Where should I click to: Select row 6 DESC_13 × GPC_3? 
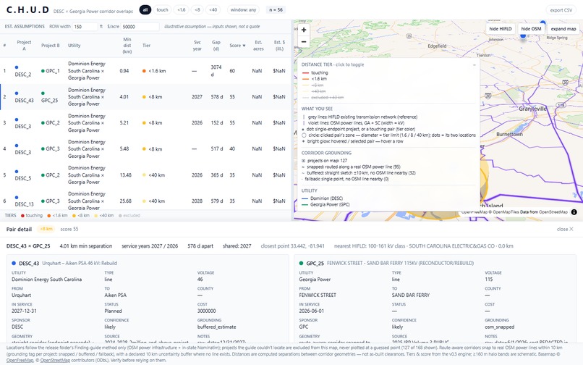[x=145, y=200]
